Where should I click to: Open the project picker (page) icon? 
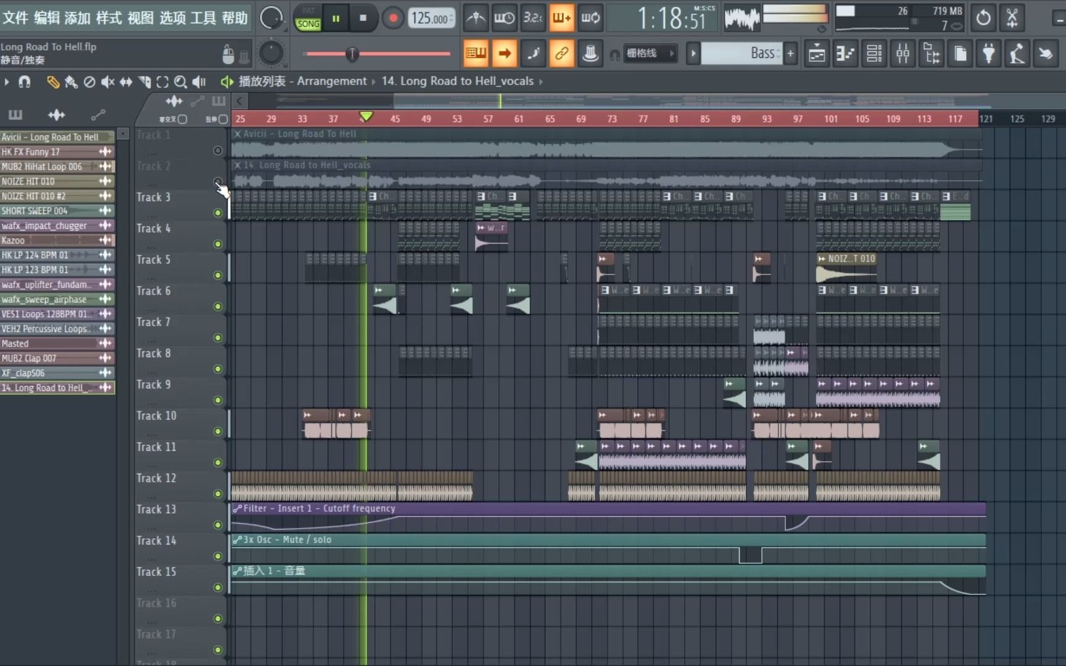[x=960, y=54]
